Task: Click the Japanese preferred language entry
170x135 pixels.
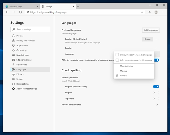Action: click(69, 54)
